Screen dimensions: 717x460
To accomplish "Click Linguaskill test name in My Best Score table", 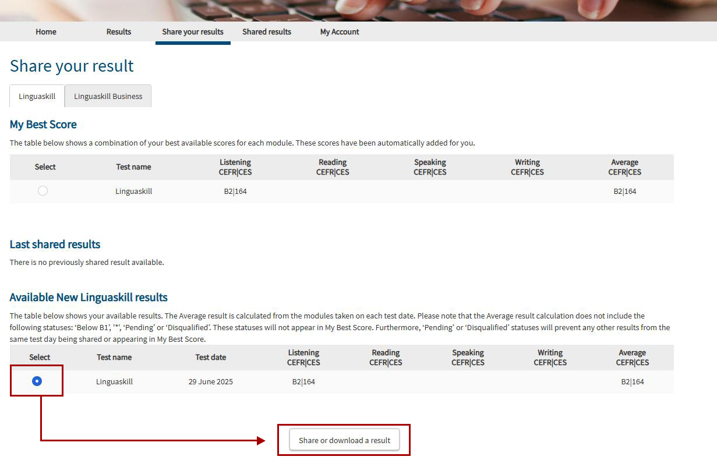I will click(133, 191).
